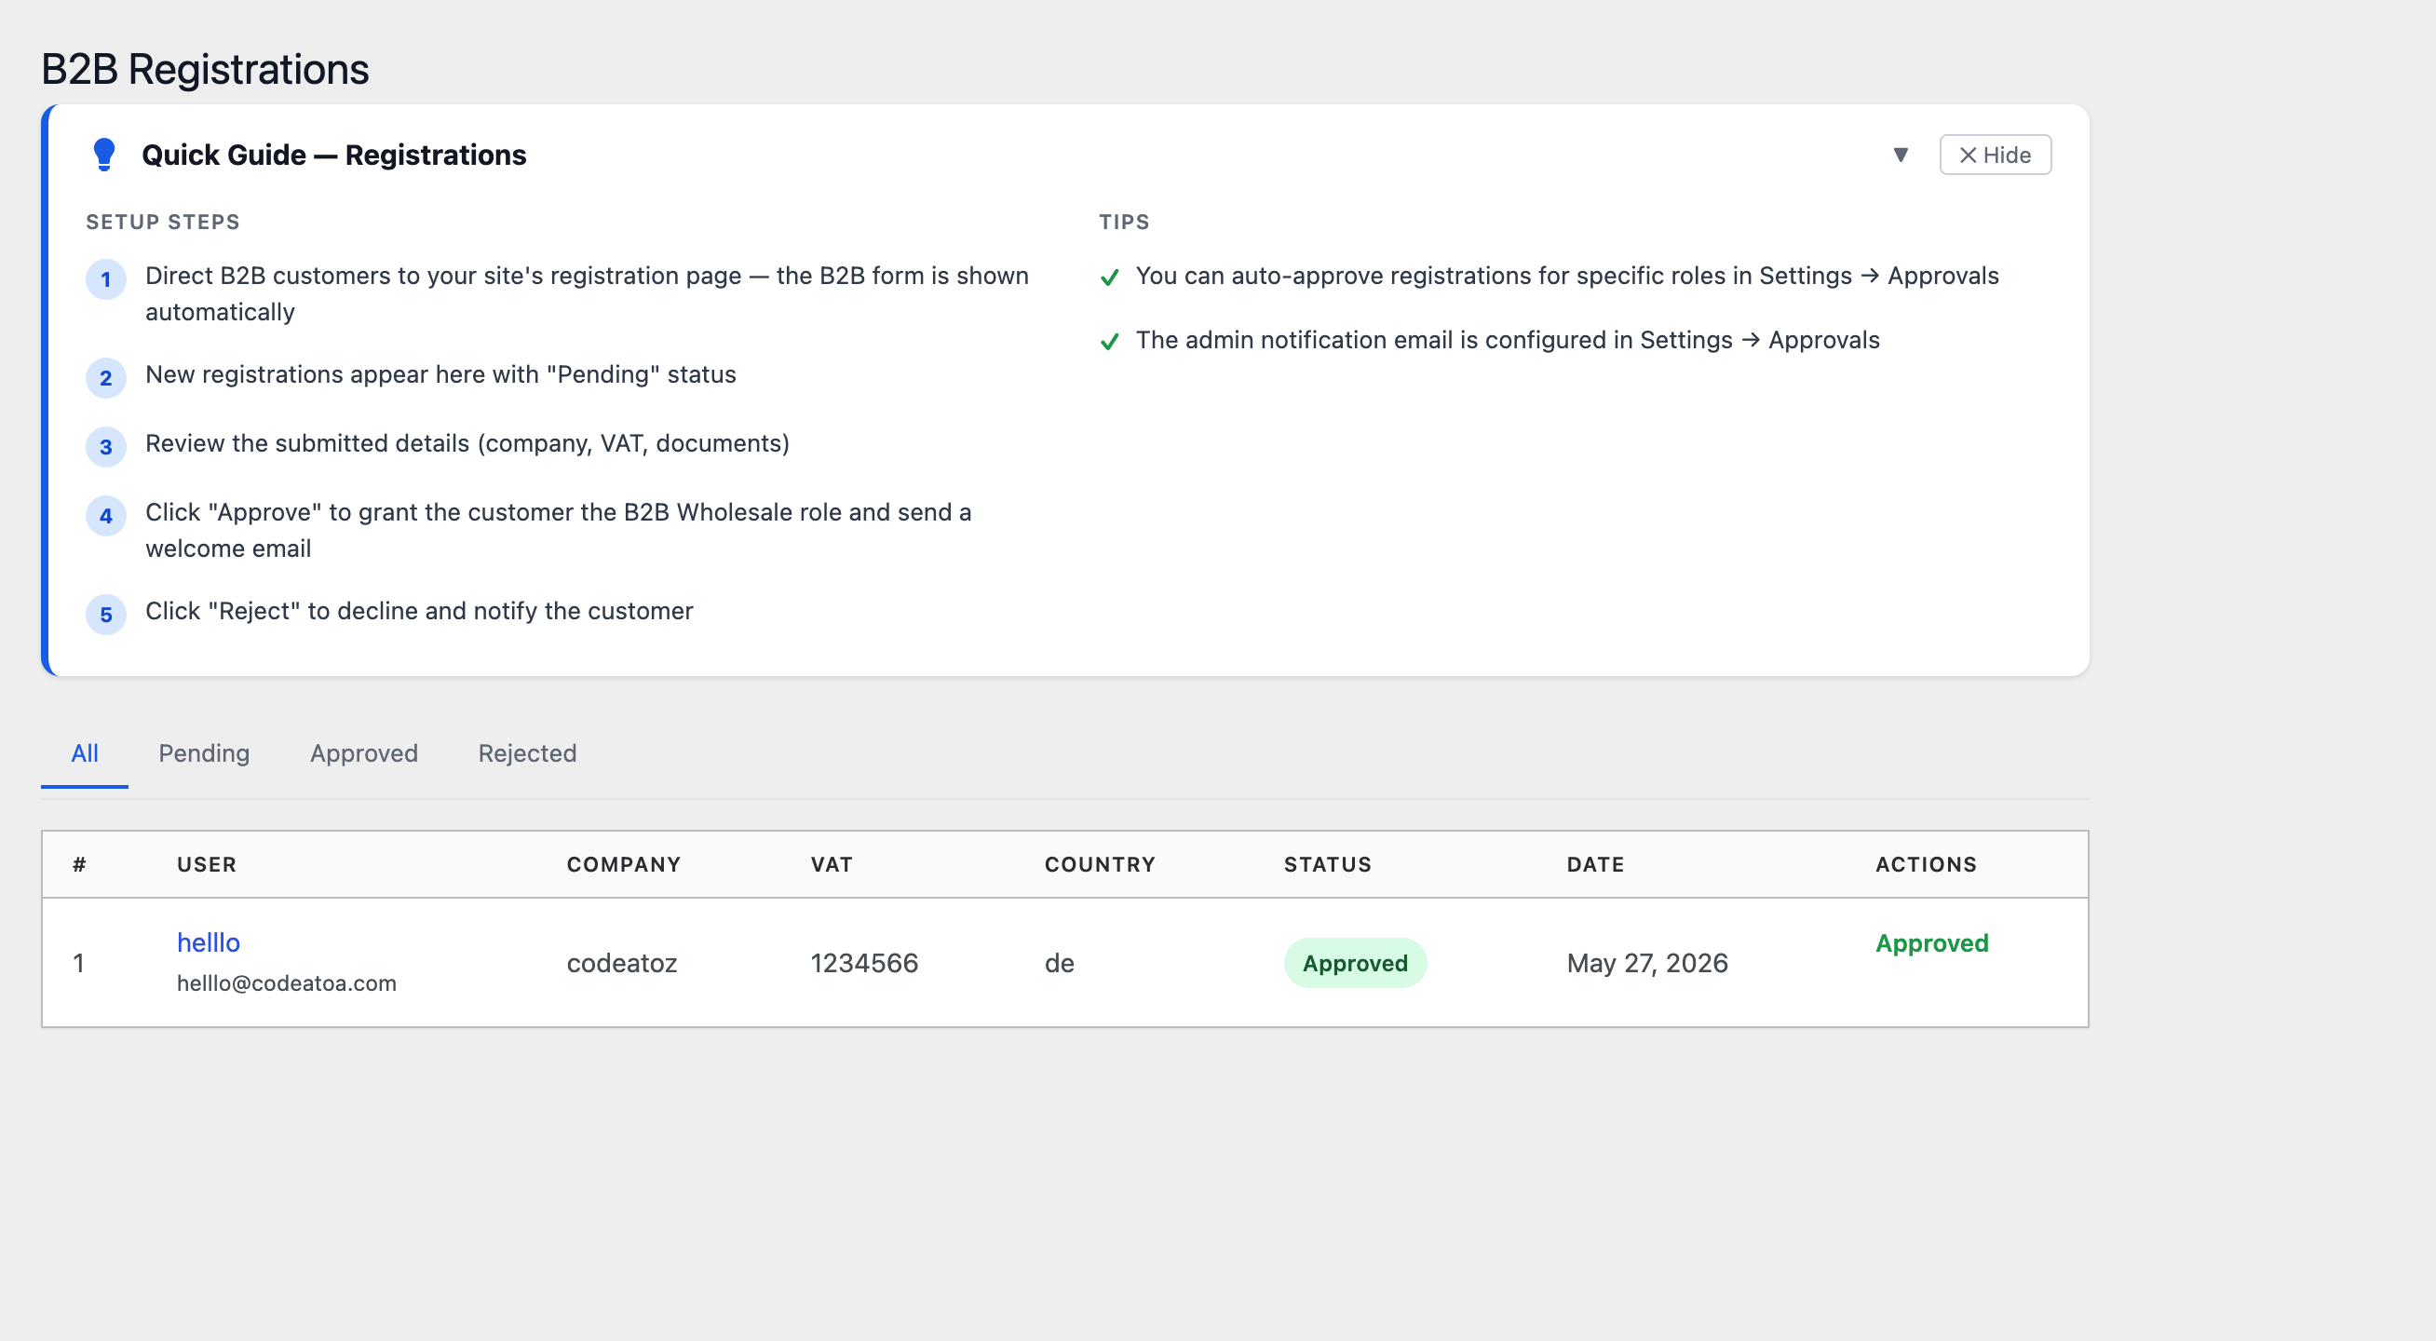Click the VAT number 1234566

click(x=864, y=964)
